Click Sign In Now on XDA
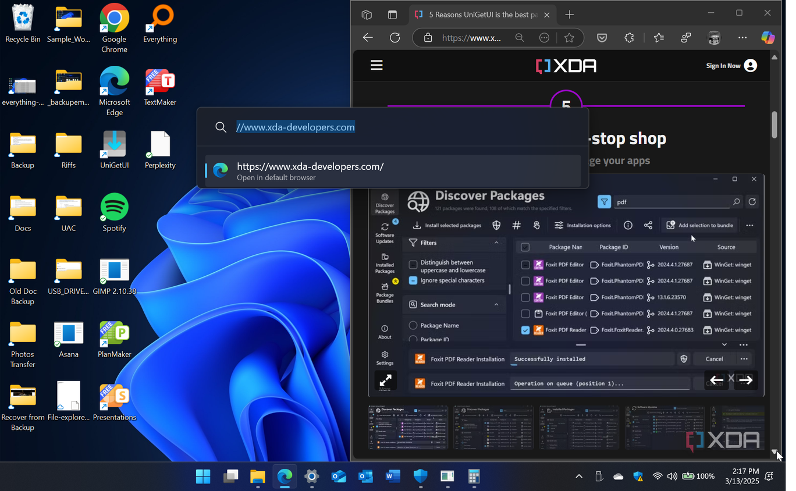This screenshot has width=796, height=491. (x=731, y=66)
